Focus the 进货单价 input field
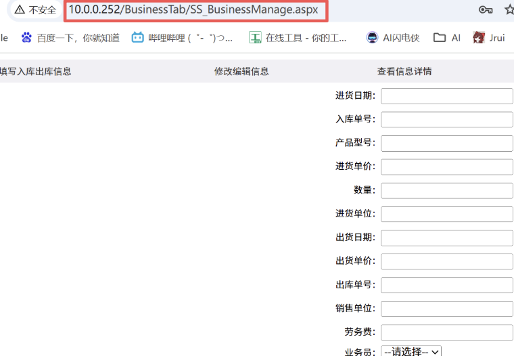 point(447,167)
